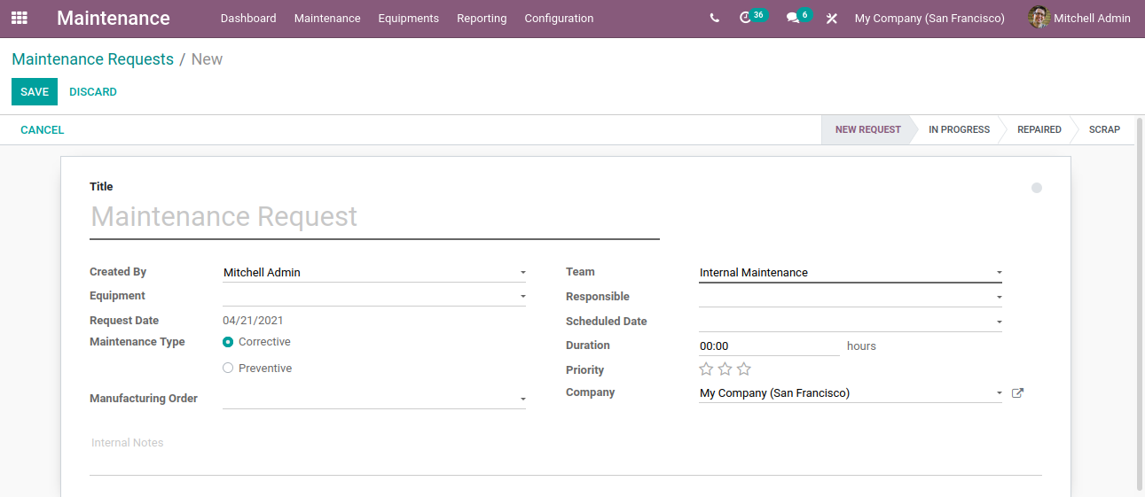
Task: Click the Duration 00:00 field
Action: [x=769, y=346]
